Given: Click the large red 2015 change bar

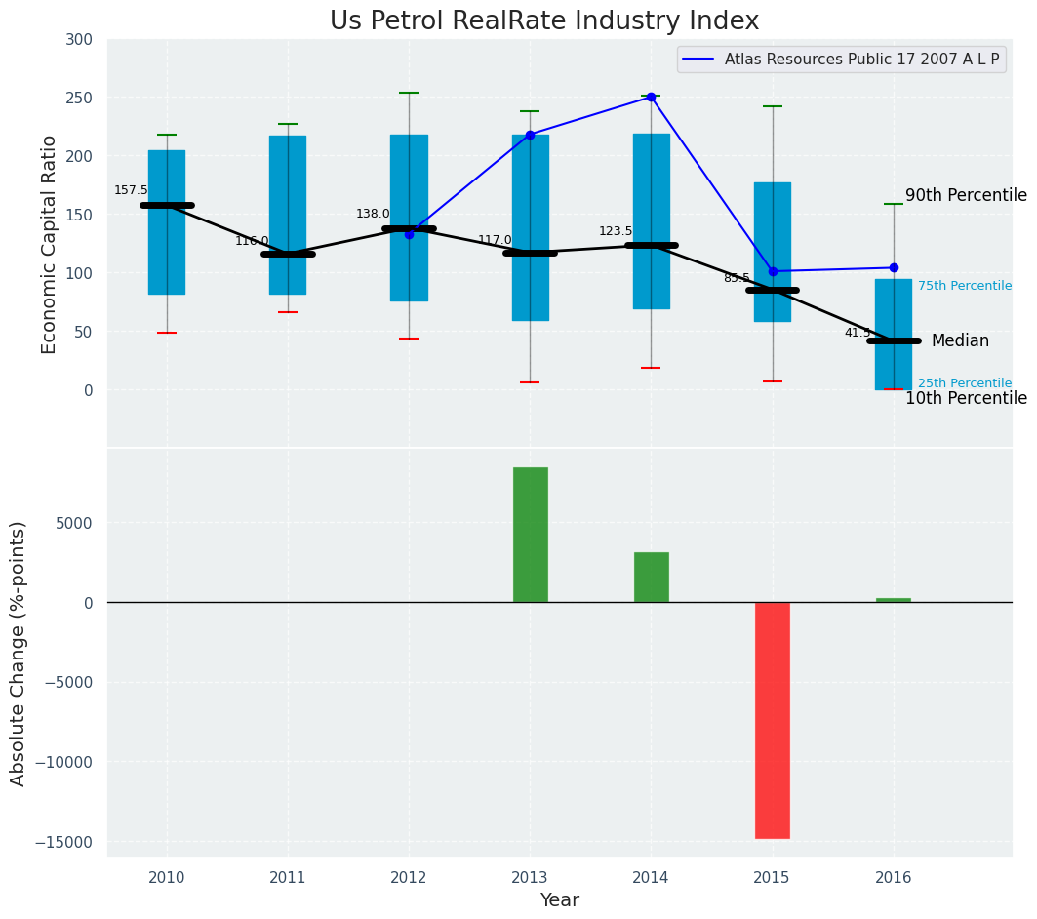Looking at the screenshot, I should (773, 720).
